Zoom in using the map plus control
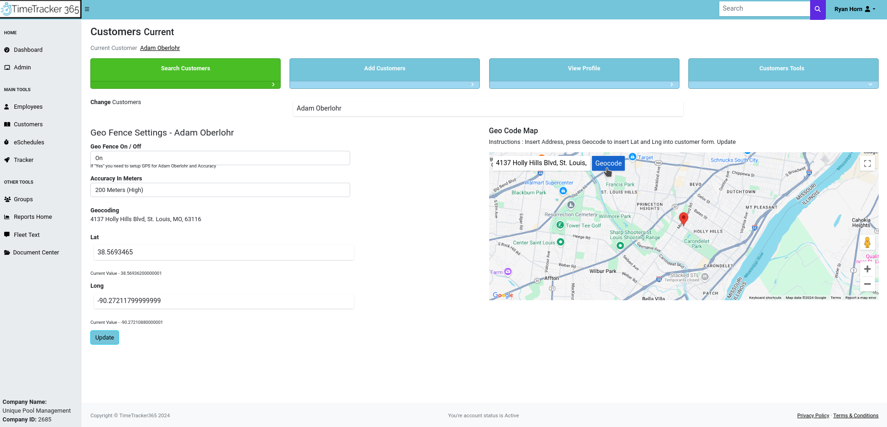 pos(867,269)
